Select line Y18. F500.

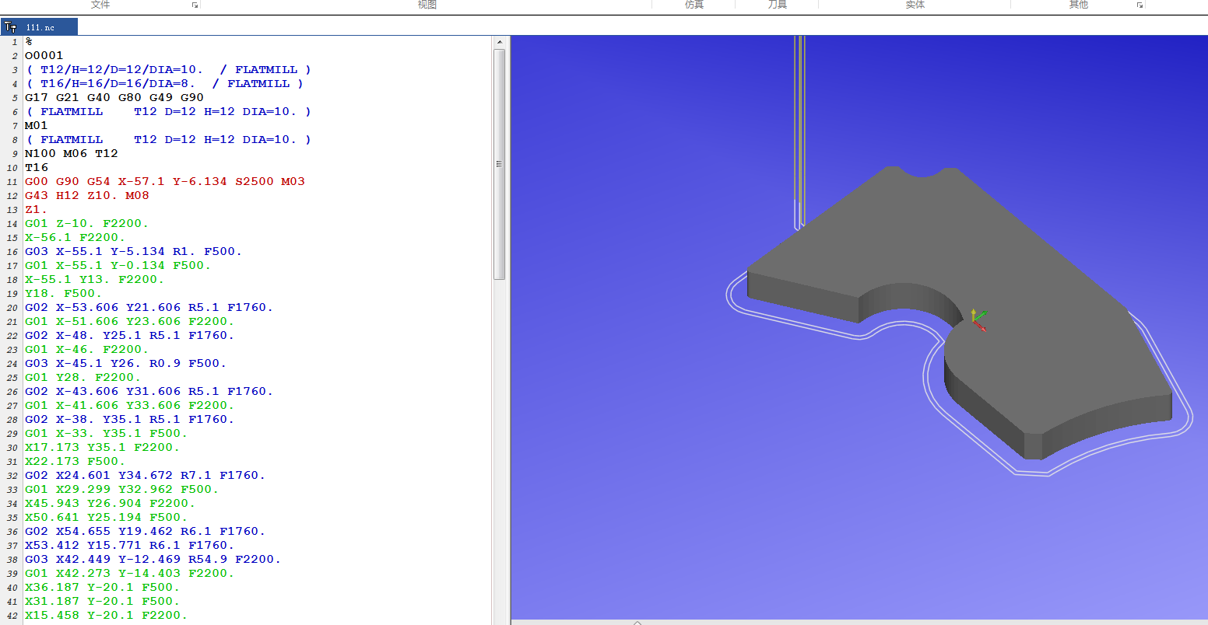(x=64, y=294)
